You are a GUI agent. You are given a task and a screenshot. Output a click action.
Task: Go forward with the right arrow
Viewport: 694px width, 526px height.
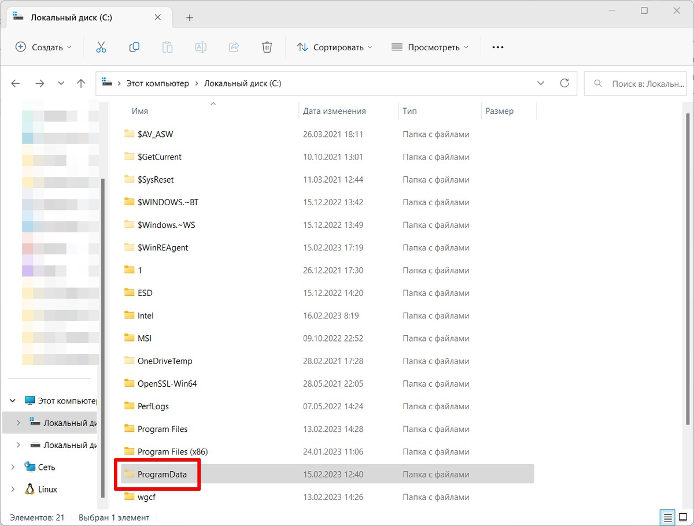click(x=39, y=83)
